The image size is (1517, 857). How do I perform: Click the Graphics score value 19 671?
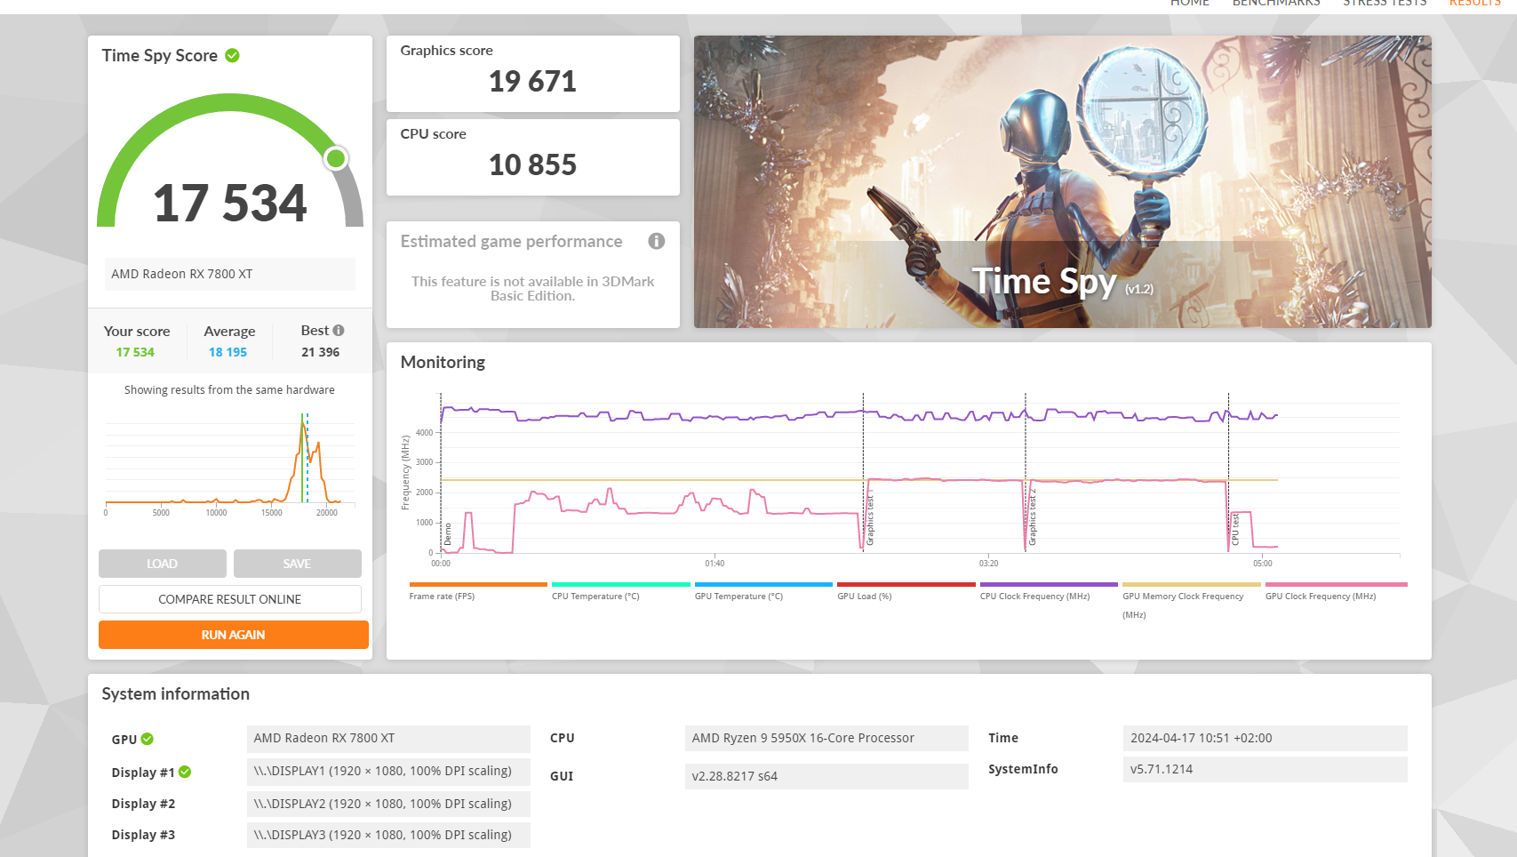coord(532,82)
